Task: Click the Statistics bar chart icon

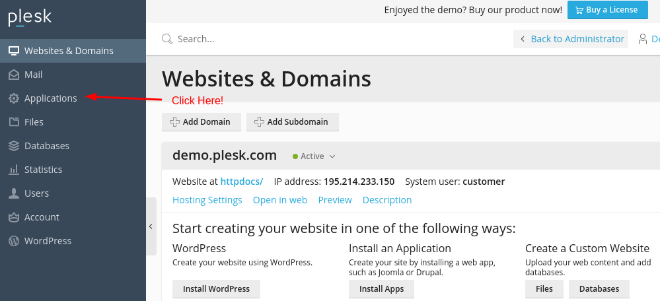Action: [13, 170]
